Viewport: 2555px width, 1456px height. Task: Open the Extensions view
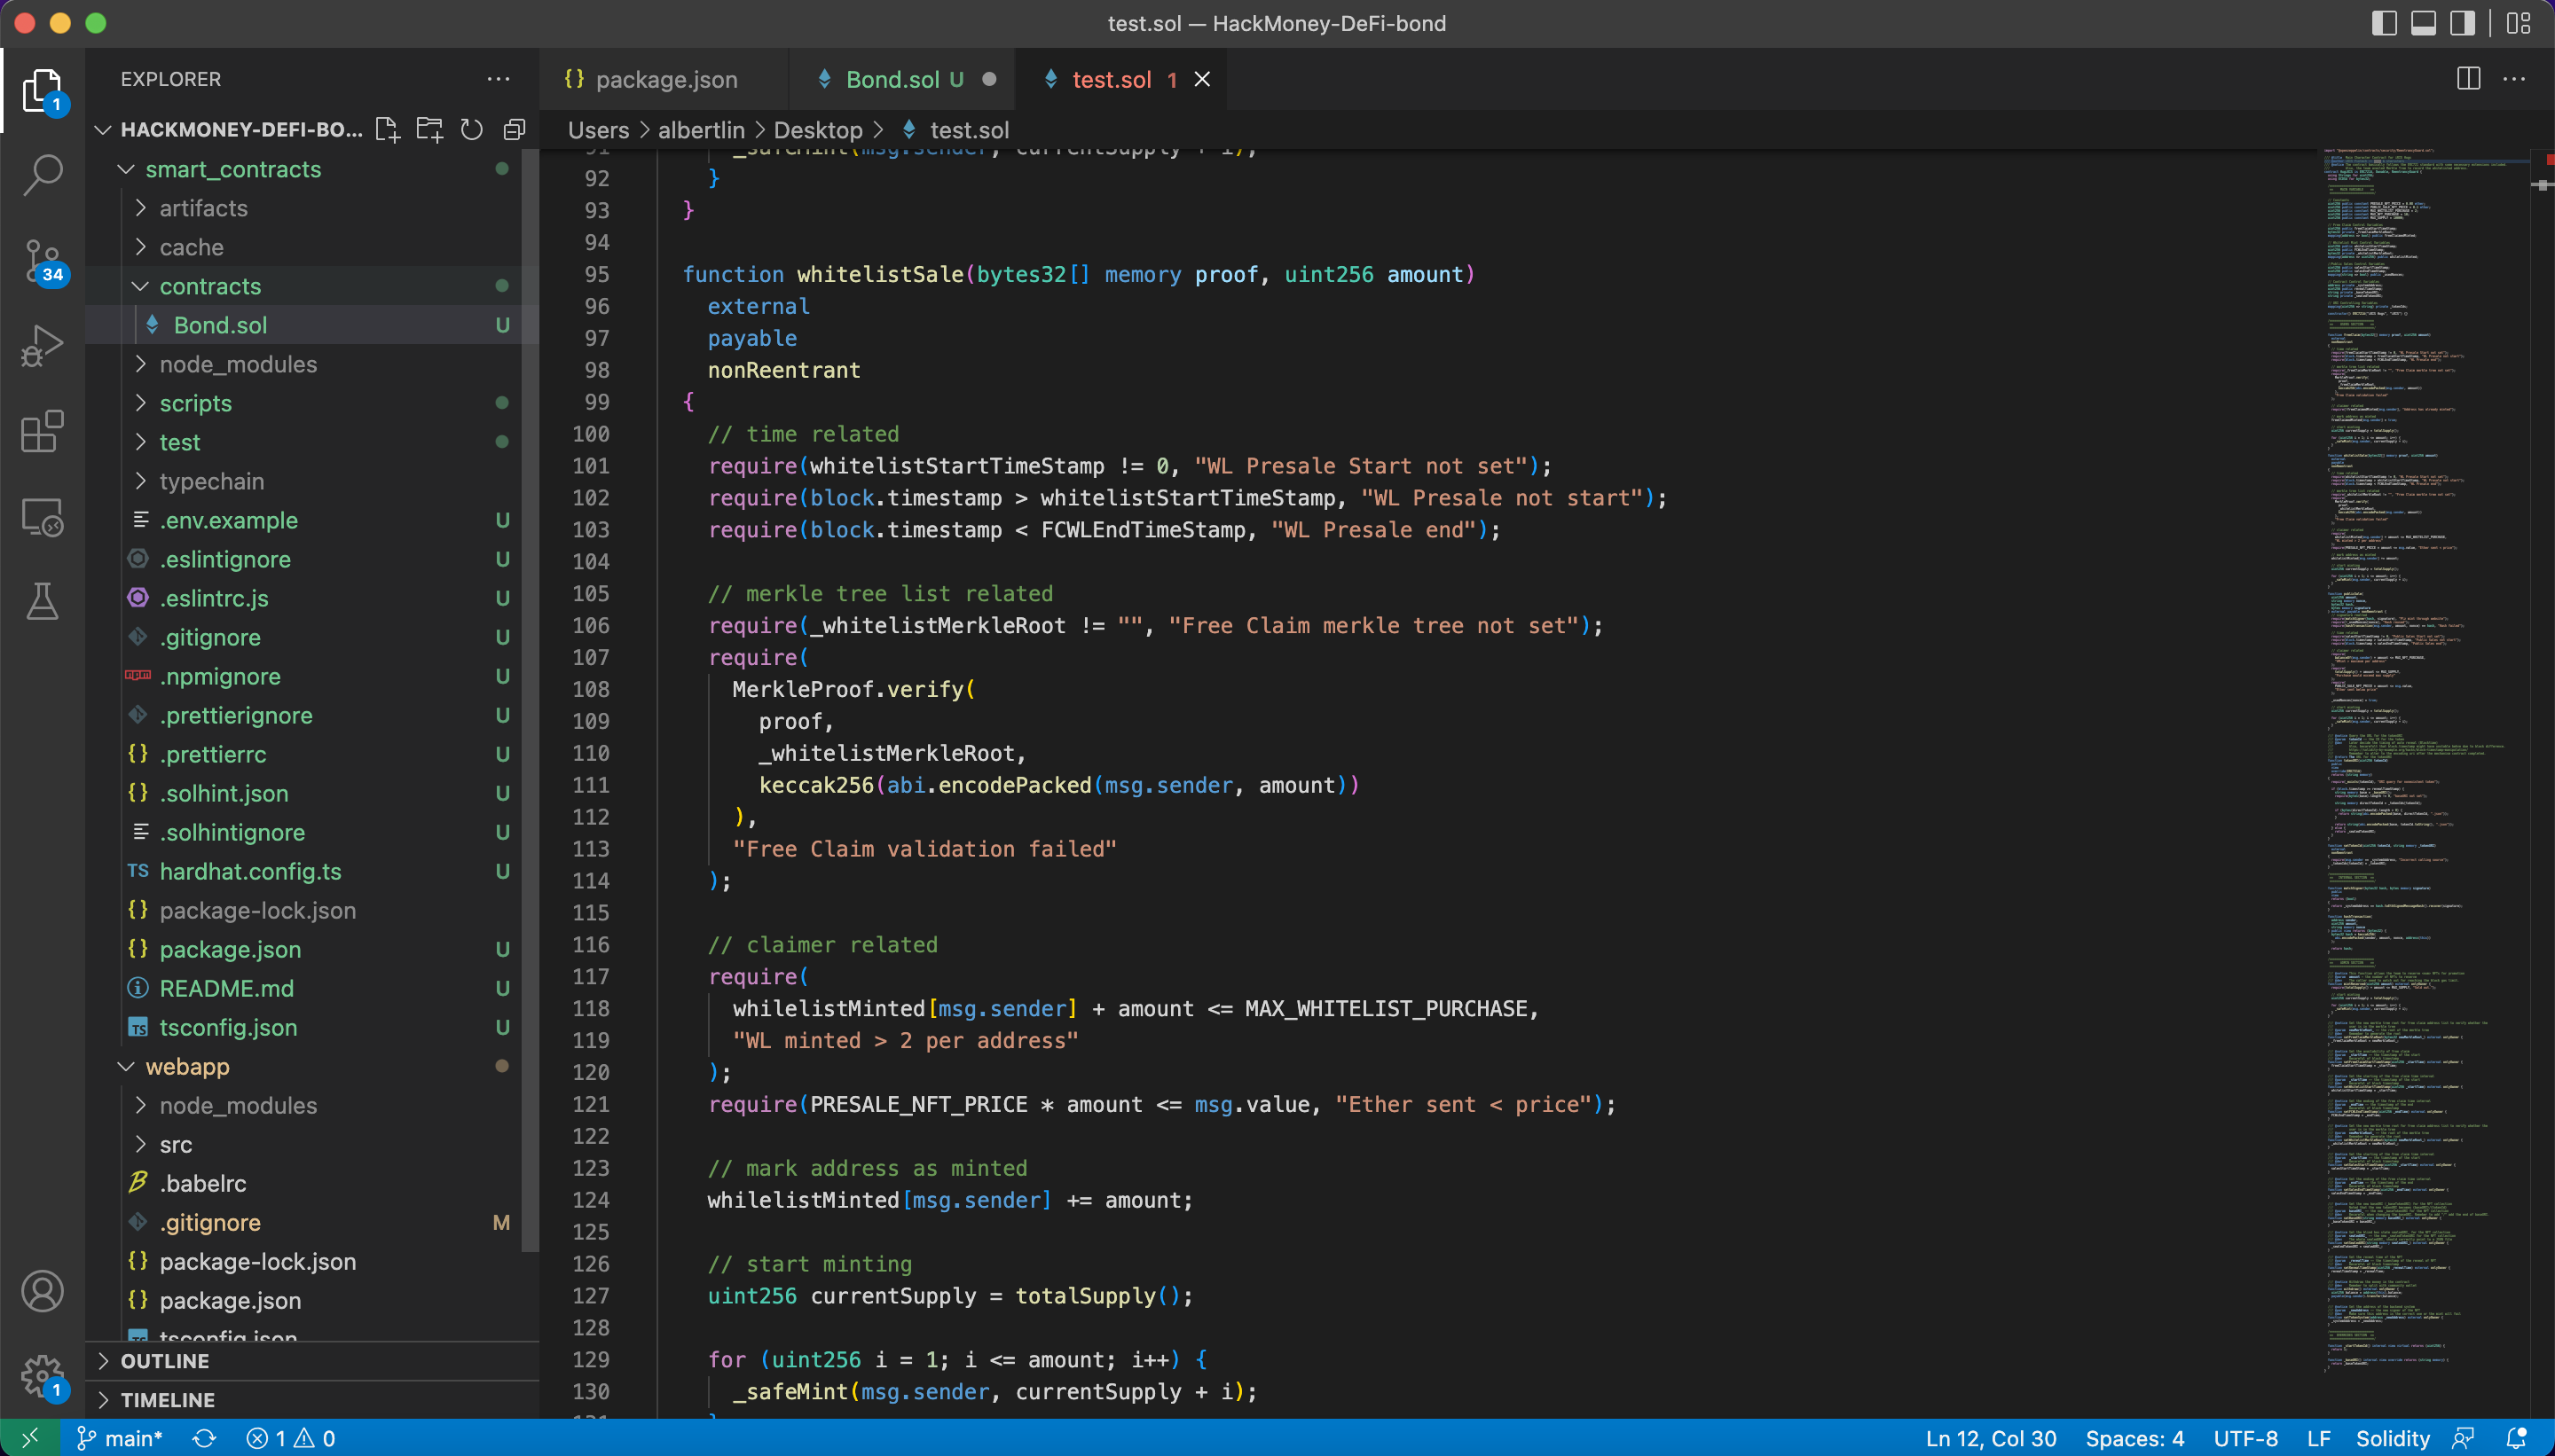coord(42,432)
